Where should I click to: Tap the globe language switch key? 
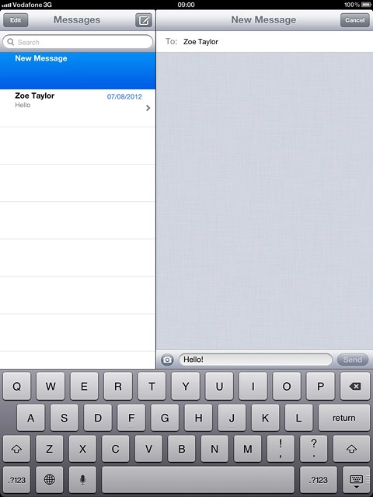(x=50, y=480)
